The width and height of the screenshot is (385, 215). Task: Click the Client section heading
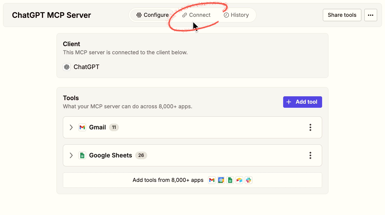(72, 44)
